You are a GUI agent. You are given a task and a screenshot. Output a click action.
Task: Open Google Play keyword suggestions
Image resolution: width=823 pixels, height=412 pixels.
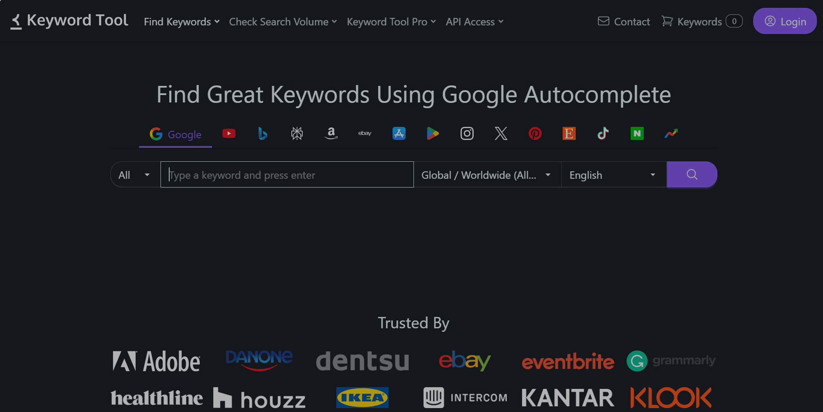point(433,133)
